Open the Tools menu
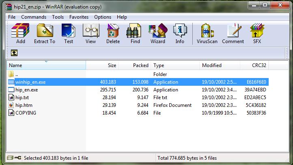The width and height of the screenshot is (293, 165). [58, 17]
